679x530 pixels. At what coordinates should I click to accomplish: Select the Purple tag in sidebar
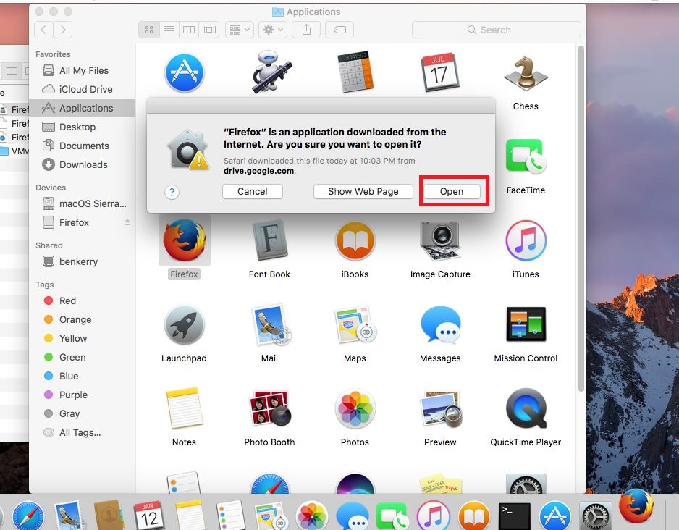pos(83,395)
